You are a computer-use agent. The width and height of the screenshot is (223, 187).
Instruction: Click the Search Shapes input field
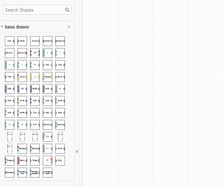(x=33, y=10)
